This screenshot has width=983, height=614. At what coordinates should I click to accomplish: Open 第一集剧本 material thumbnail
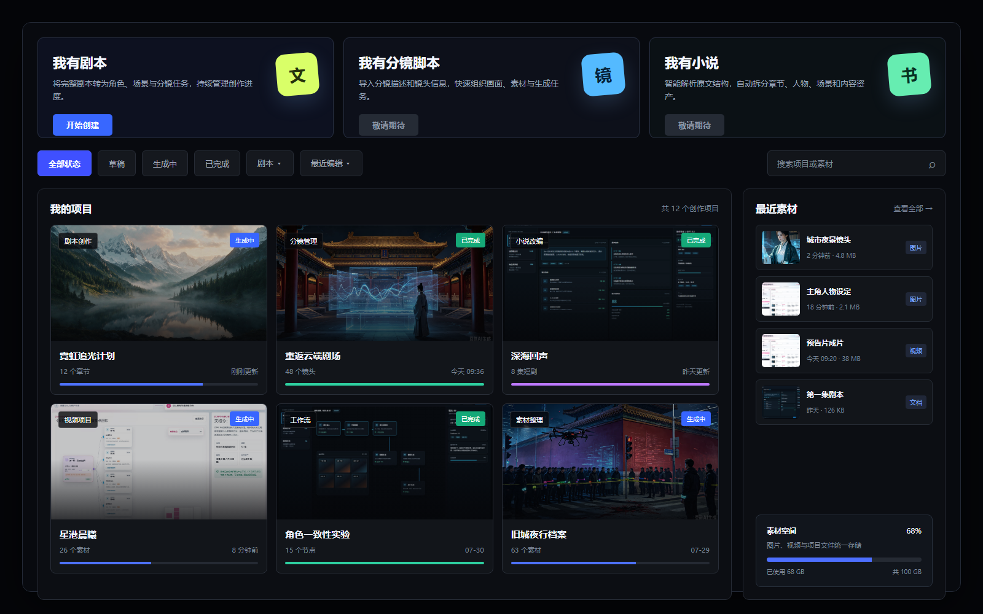781,402
